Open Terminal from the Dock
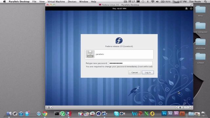210x118 pixels. [57, 114]
